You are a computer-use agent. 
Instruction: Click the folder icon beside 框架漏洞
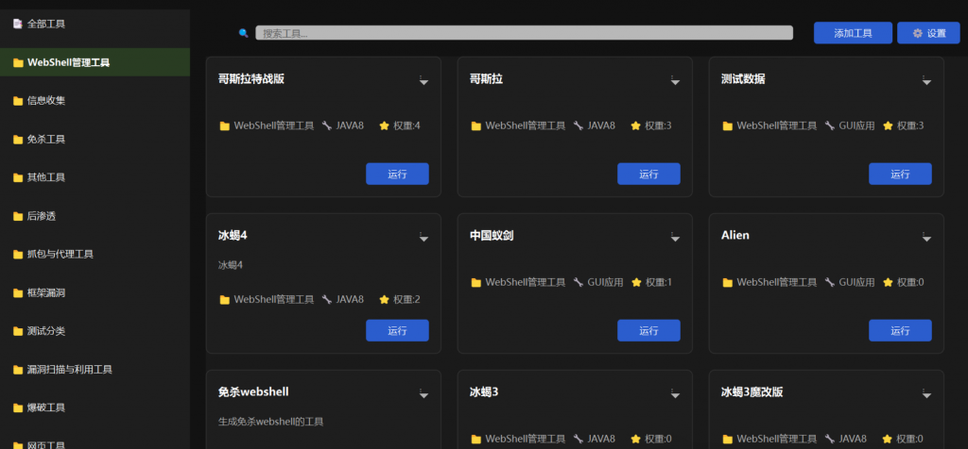18,293
